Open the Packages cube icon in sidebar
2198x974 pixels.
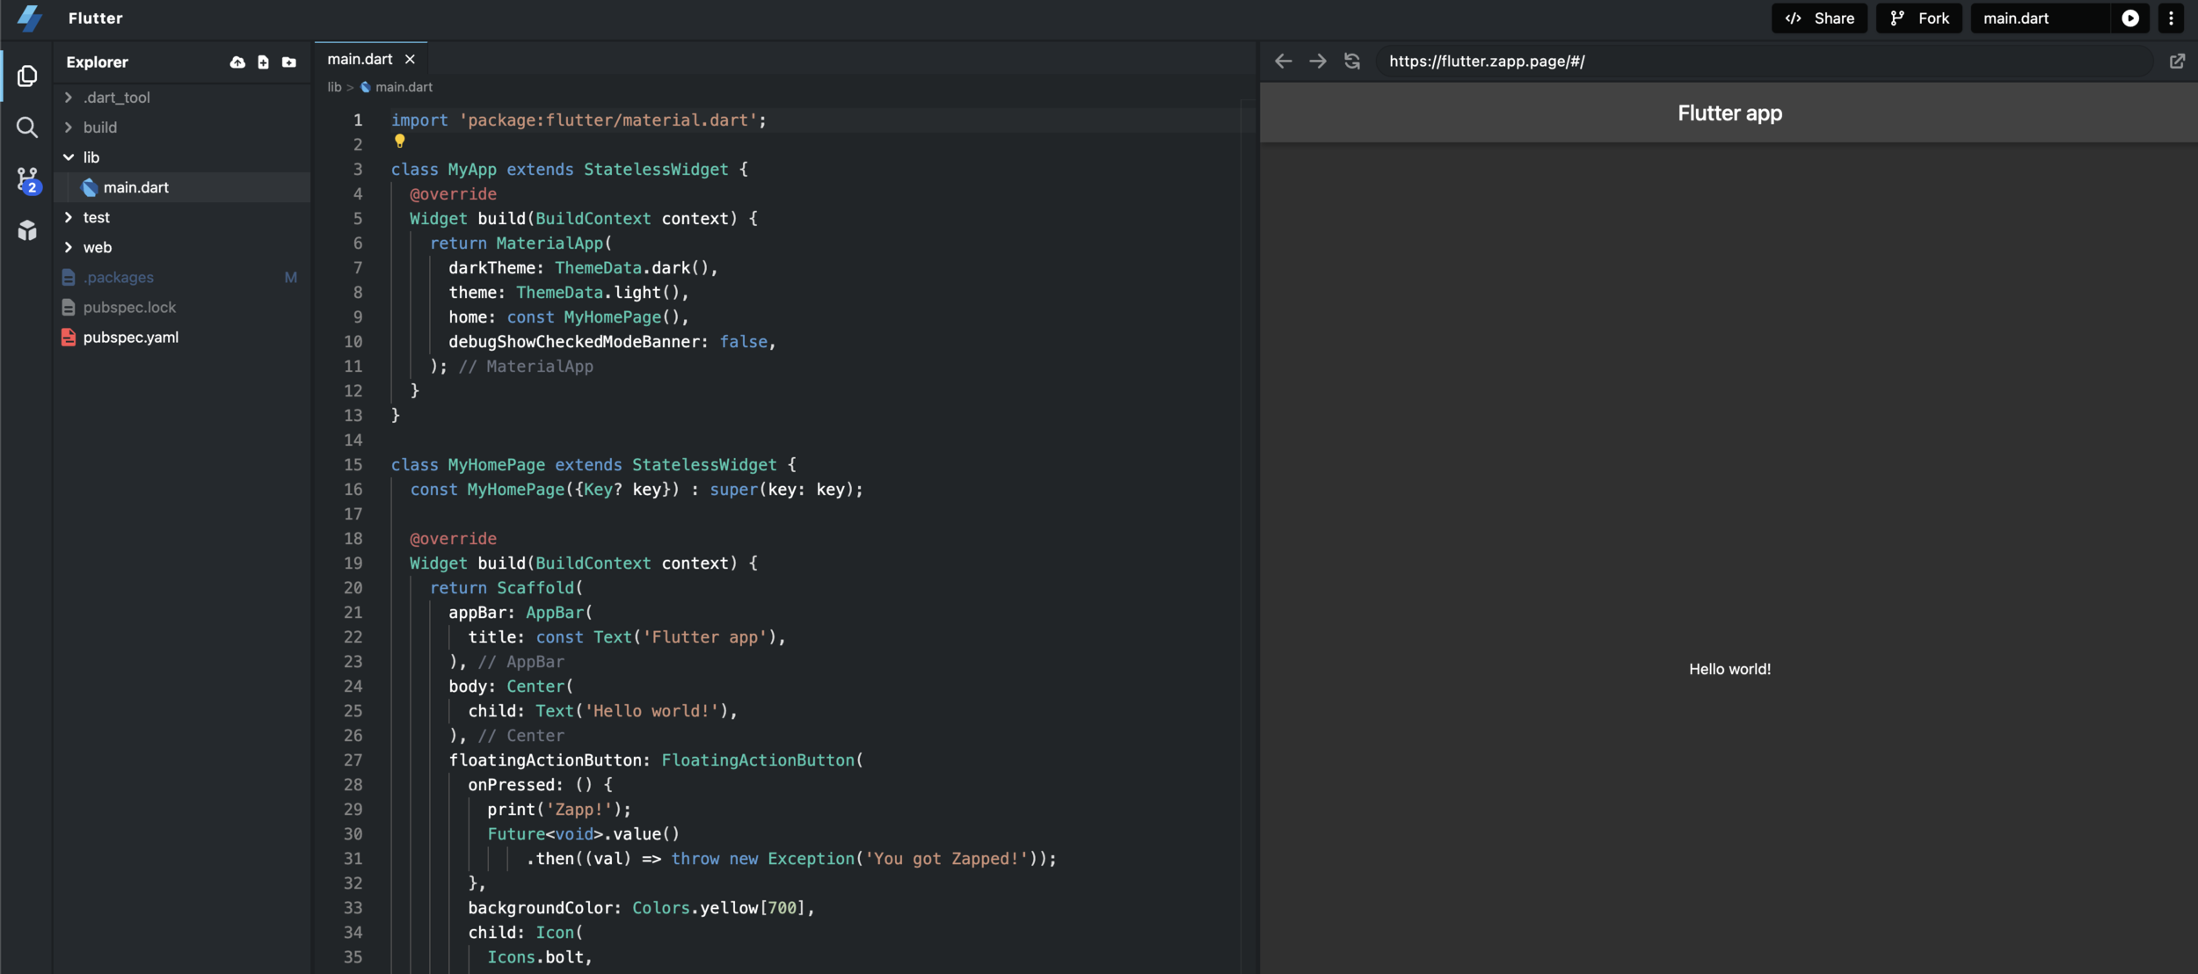[x=27, y=230]
